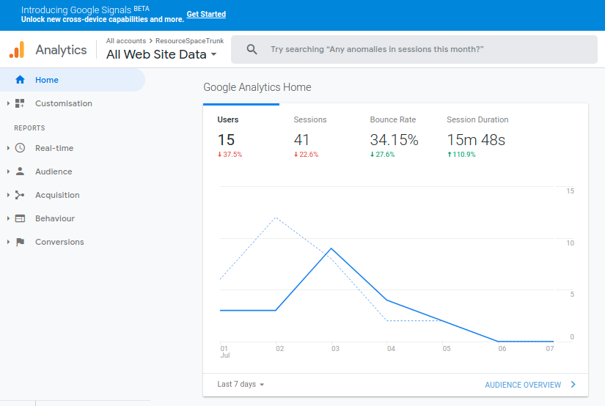605x406 pixels.
Task: Click the search magnifier icon
Action: (252, 49)
